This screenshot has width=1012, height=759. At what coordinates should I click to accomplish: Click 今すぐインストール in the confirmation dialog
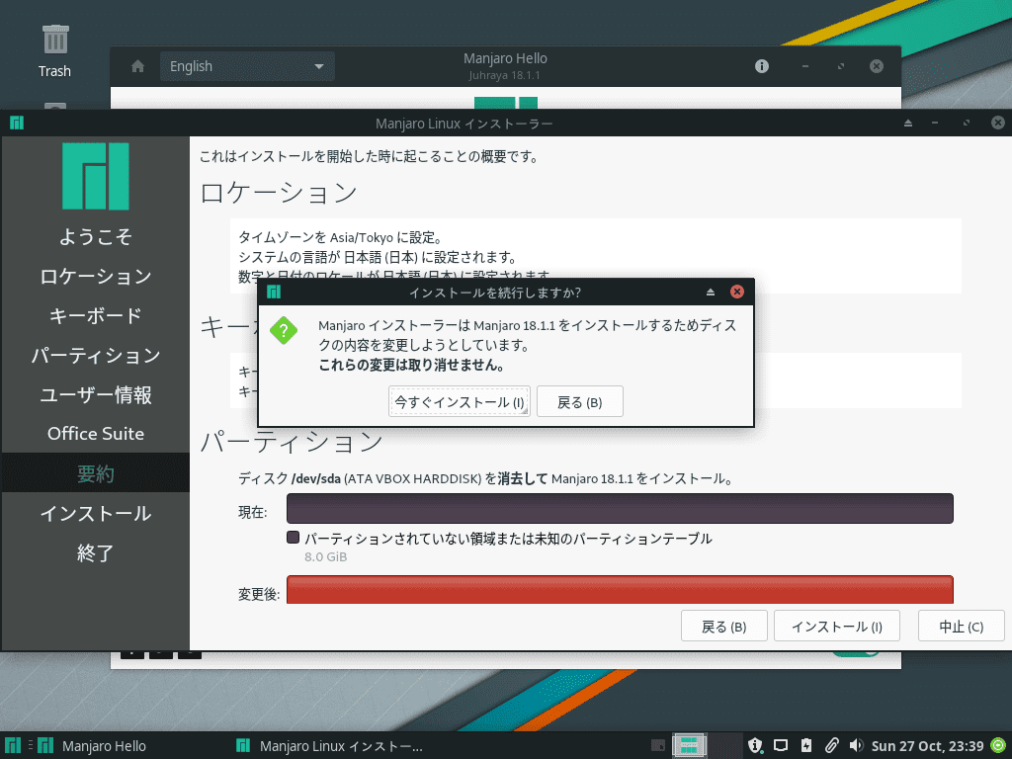[x=458, y=401]
